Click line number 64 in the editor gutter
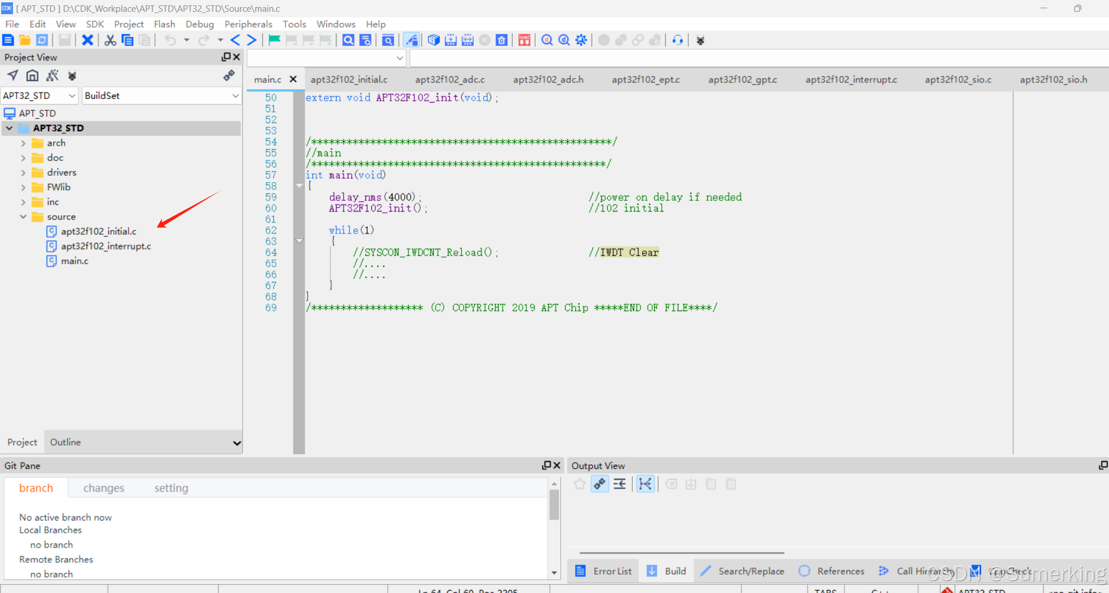 tap(270, 252)
